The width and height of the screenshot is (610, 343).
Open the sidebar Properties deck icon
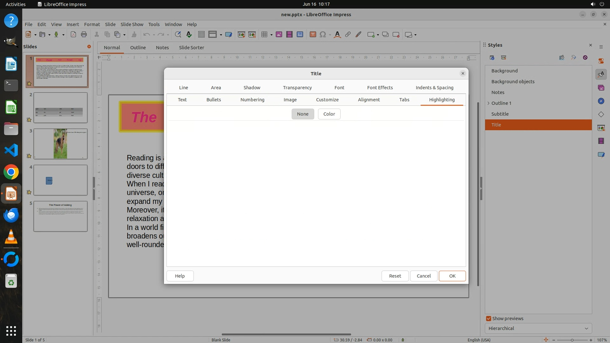point(601,61)
